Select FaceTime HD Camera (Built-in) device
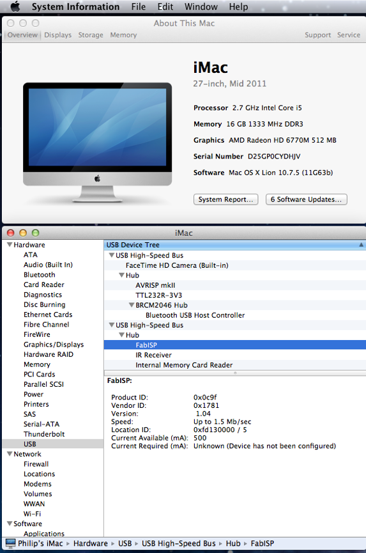This screenshot has width=366, height=553. (x=177, y=265)
